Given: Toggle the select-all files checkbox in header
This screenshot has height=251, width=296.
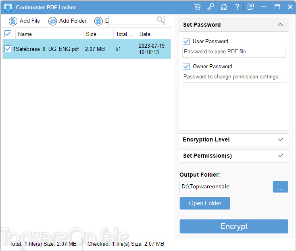Looking at the screenshot, I should coord(8,34).
